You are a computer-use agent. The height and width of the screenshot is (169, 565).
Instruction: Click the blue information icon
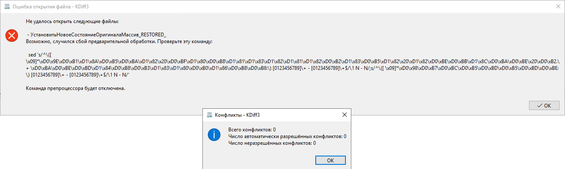pyautogui.click(x=214, y=135)
